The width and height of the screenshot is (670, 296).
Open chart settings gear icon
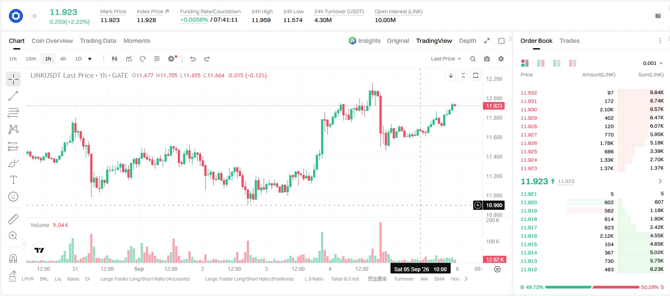[x=501, y=59]
